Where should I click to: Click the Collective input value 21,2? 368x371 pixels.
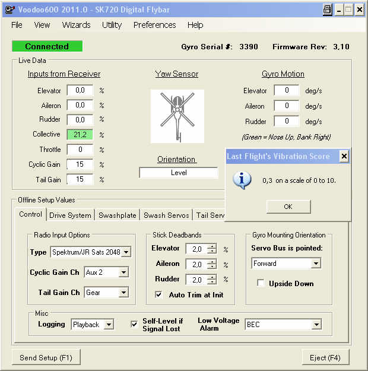click(80, 134)
